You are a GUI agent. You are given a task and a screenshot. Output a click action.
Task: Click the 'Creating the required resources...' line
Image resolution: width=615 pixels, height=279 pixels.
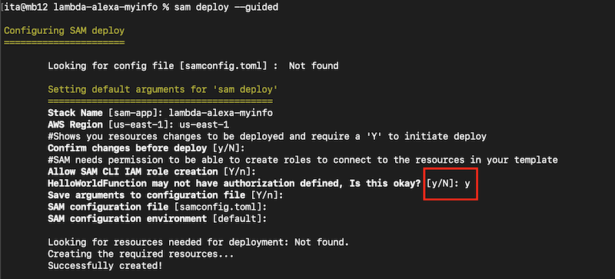point(141,254)
